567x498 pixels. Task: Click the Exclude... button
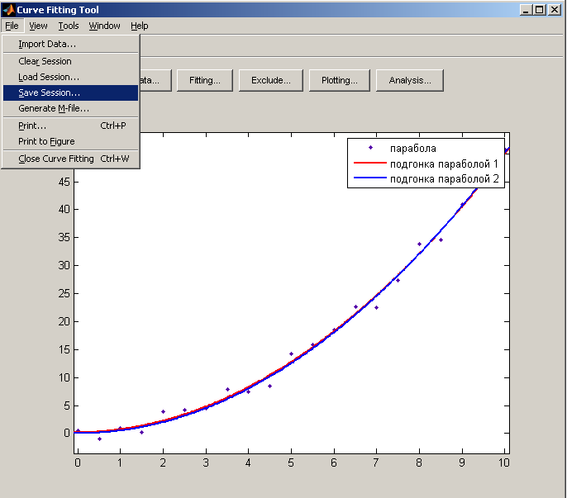click(x=271, y=80)
